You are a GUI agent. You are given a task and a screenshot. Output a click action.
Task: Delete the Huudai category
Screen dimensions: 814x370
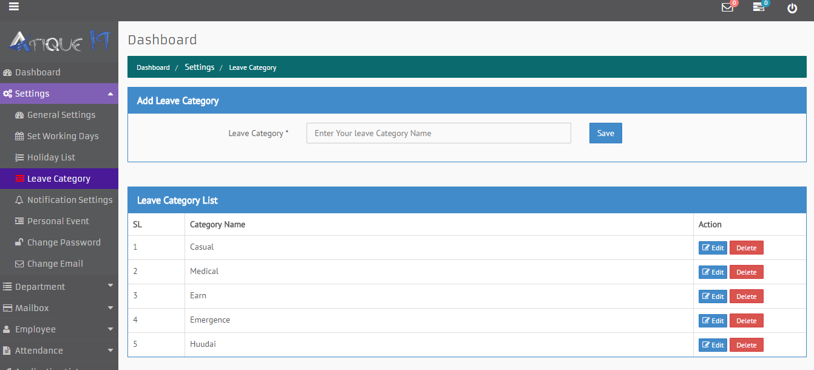pos(746,344)
